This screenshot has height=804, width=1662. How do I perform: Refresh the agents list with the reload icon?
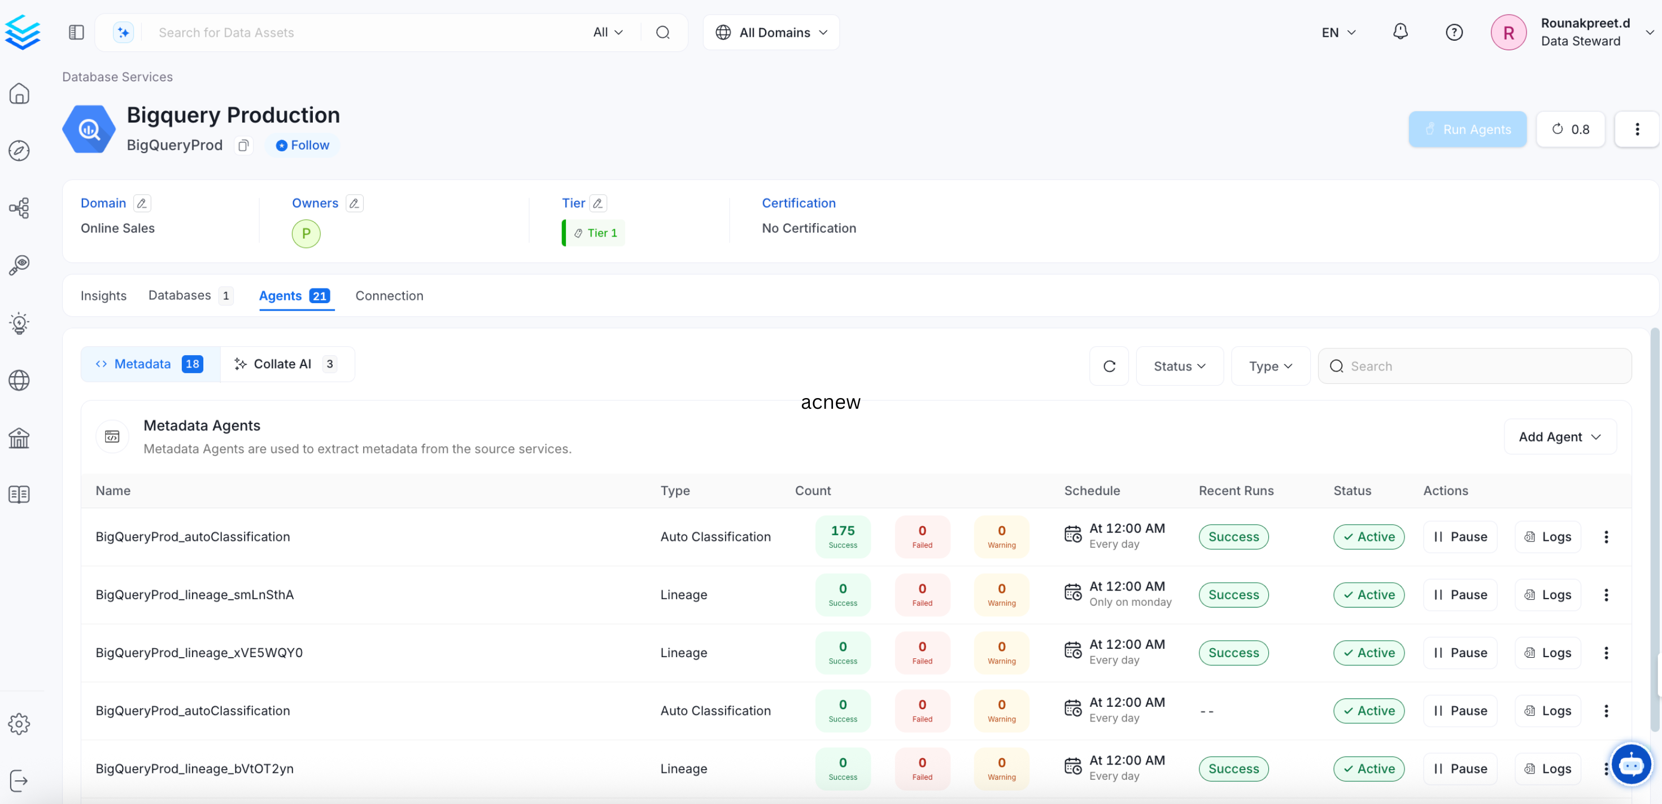(x=1109, y=366)
